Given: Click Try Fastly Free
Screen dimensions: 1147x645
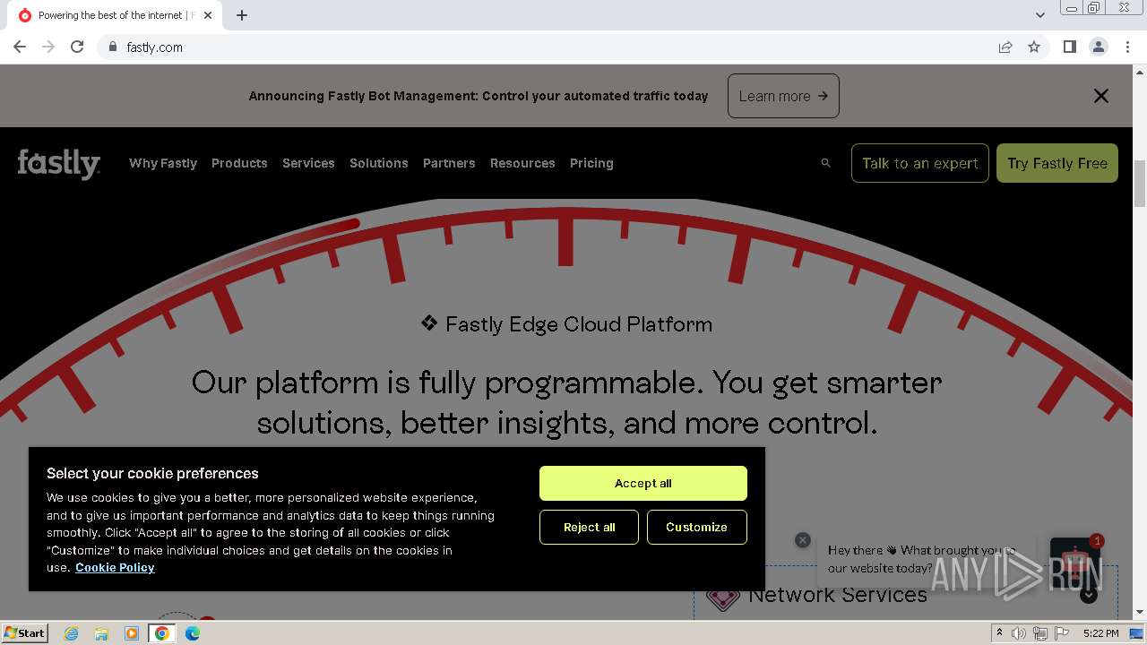Looking at the screenshot, I should click(x=1057, y=163).
